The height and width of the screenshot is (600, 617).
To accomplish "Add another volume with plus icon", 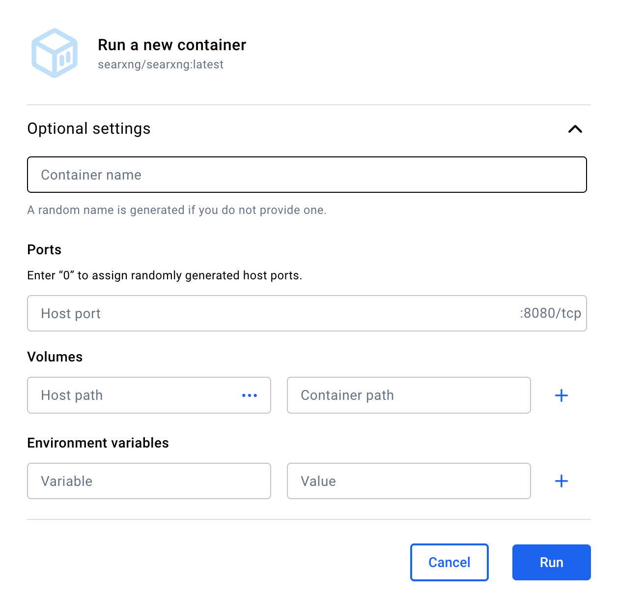I will coord(561,395).
